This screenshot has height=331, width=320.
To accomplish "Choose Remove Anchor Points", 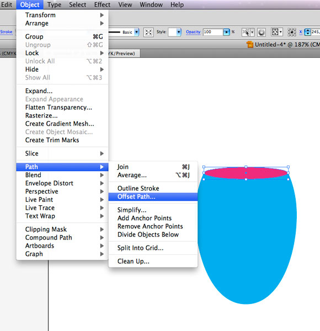I will tap(153, 227).
